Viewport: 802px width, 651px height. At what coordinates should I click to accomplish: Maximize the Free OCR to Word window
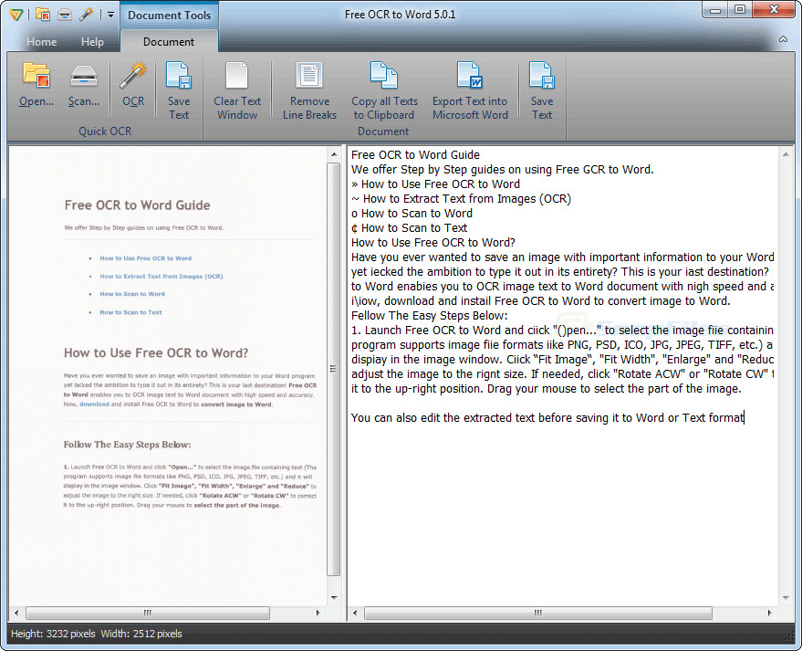click(740, 9)
